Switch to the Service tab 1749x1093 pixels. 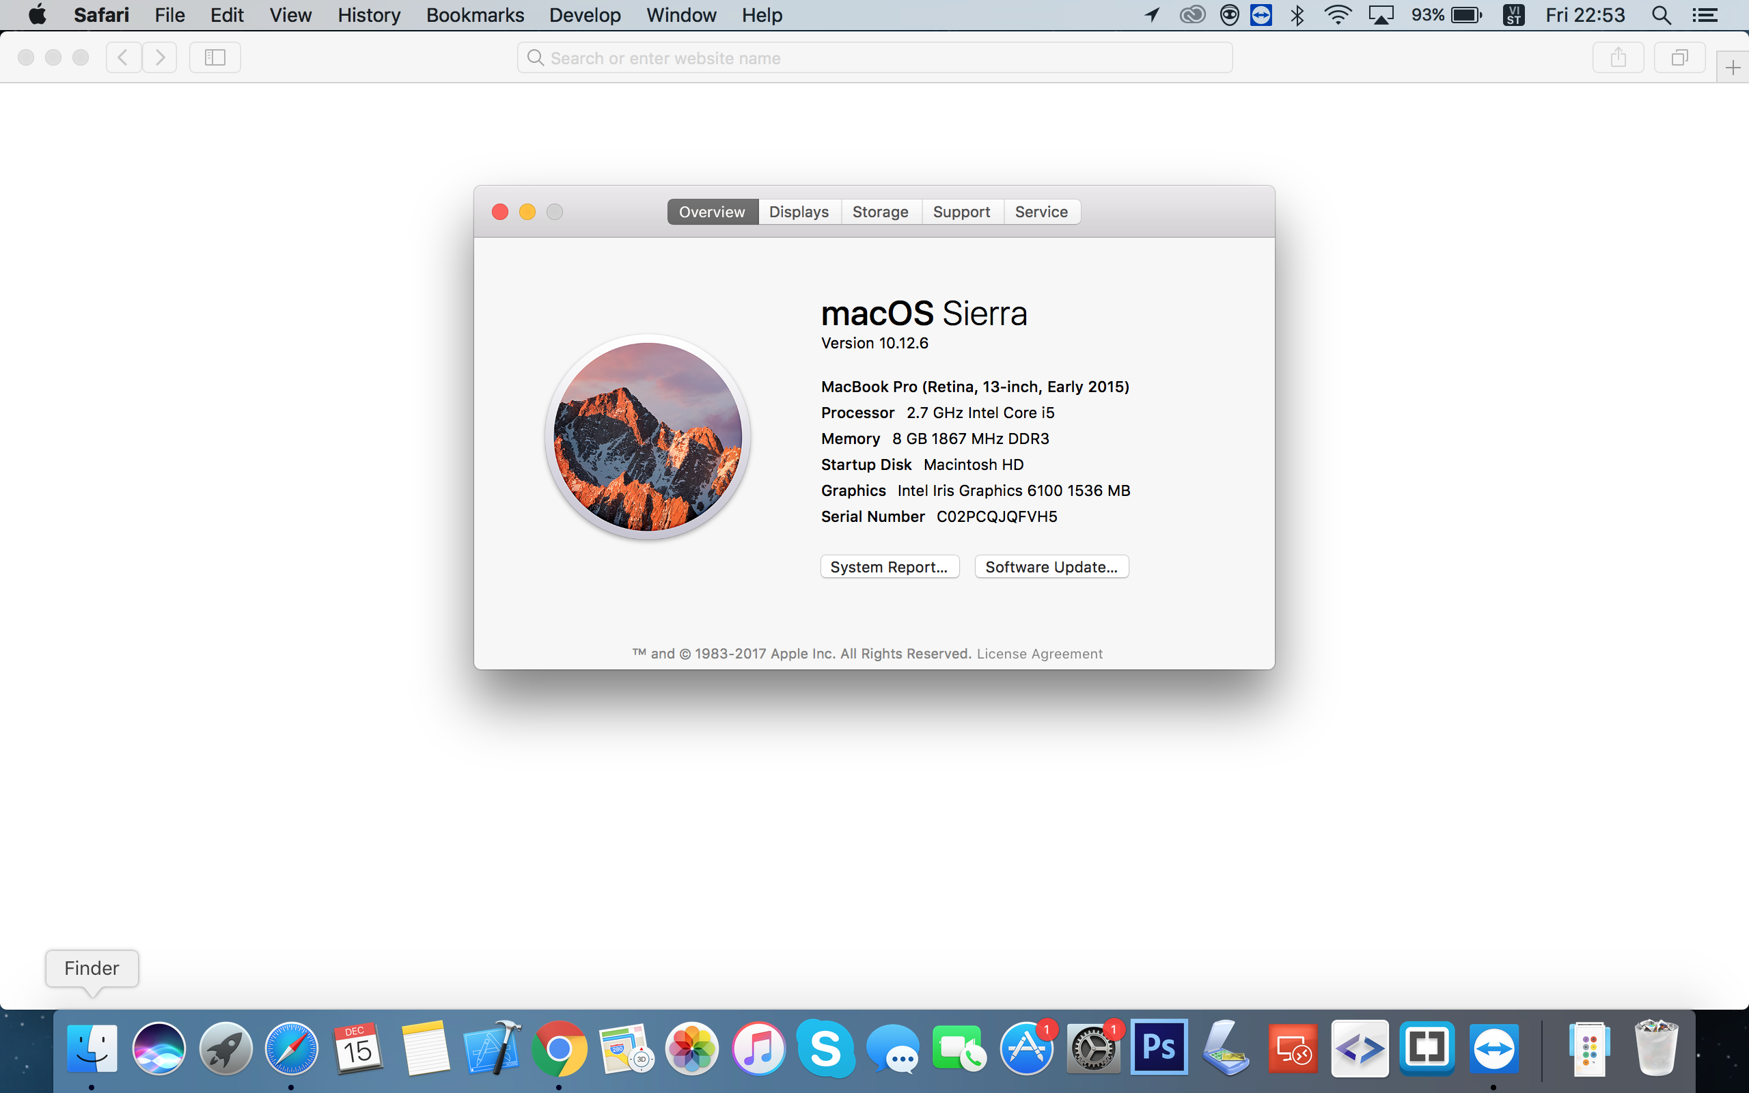1041,212
